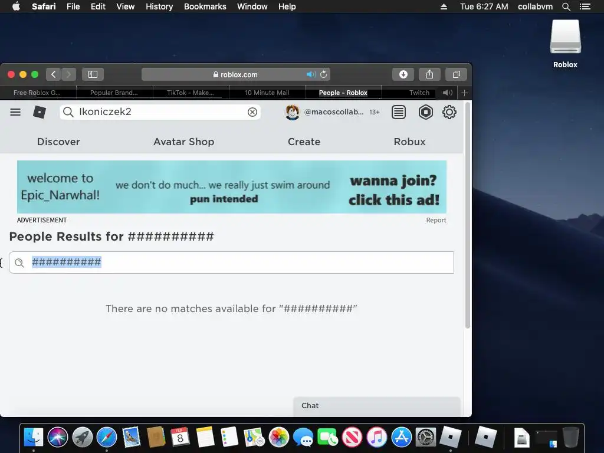Open the Safari share menu
Viewport: 604px width, 453px height.
pos(429,74)
